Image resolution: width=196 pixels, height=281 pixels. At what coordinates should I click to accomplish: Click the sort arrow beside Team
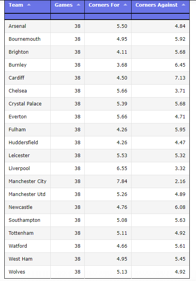coord(29,5)
